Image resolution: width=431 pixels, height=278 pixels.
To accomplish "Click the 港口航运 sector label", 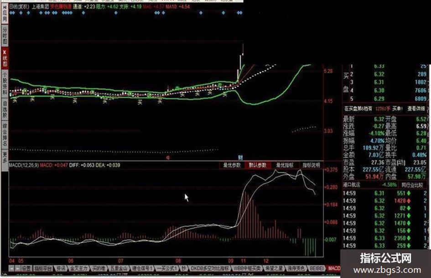I will click(351, 185).
